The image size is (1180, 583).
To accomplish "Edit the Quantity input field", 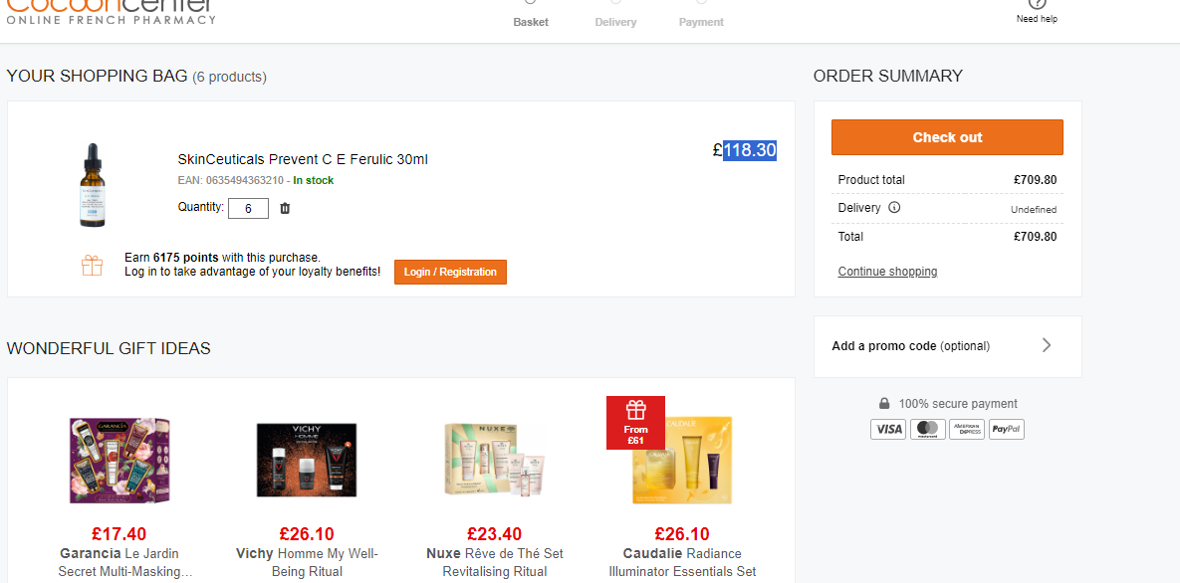I will click(248, 208).
